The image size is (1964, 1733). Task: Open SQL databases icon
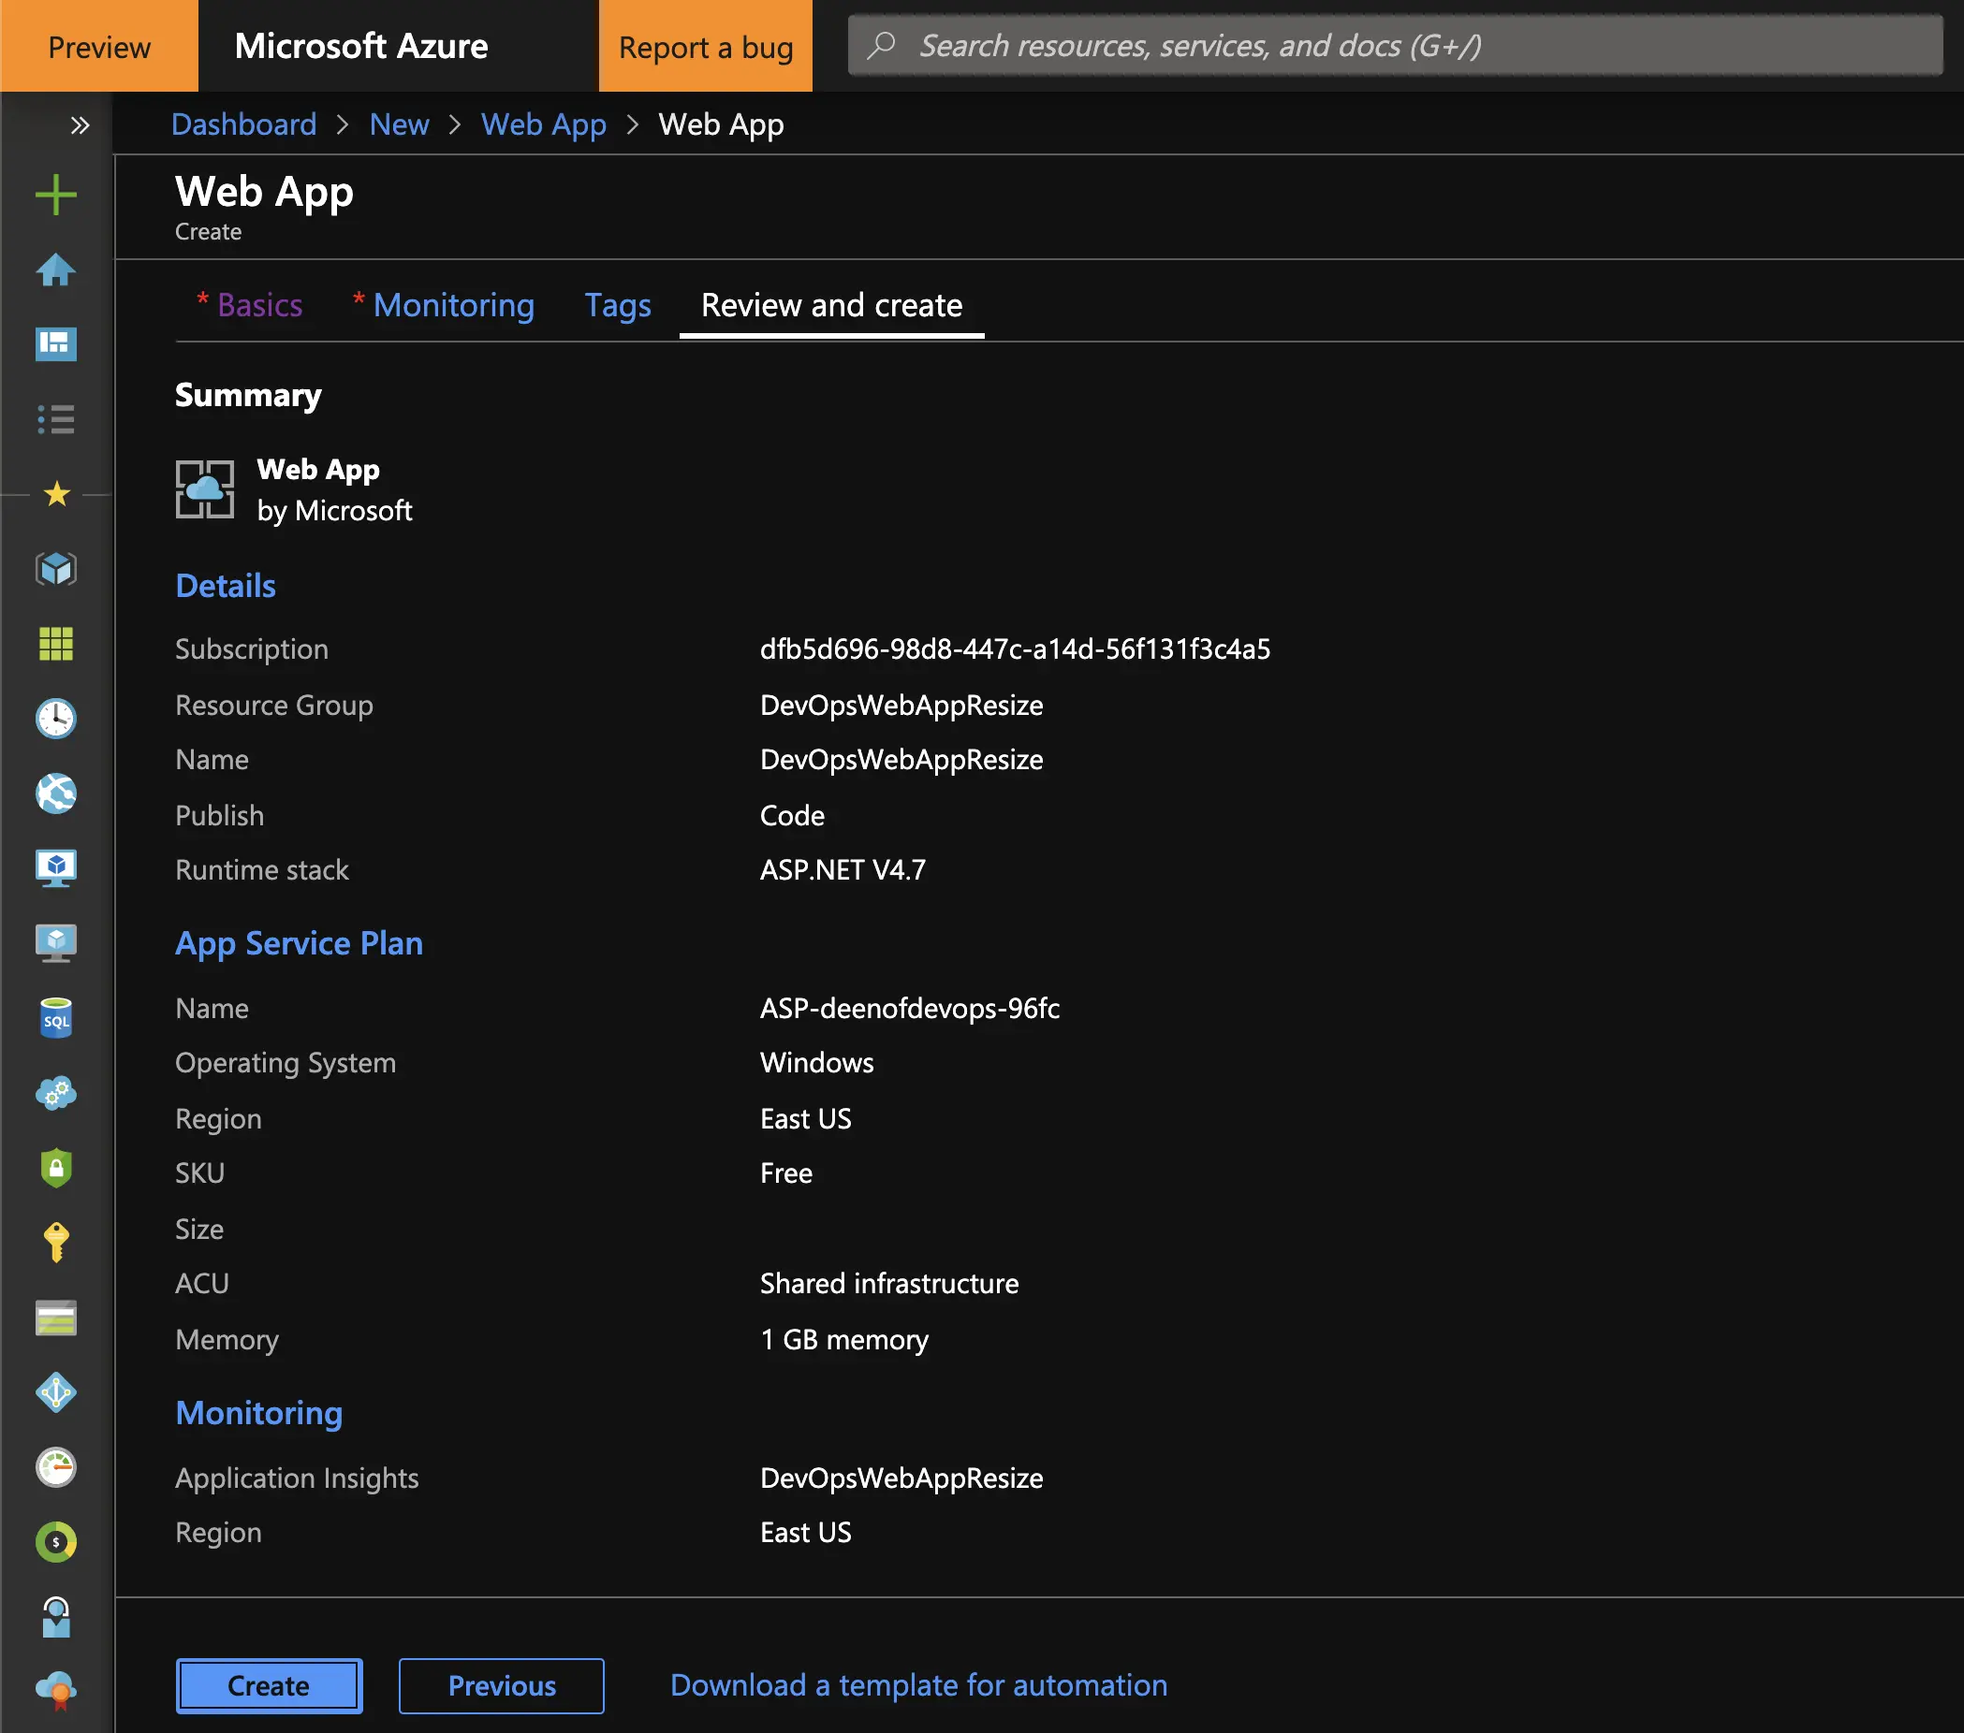click(56, 1018)
